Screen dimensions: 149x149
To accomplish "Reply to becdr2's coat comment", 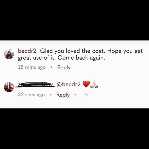I will coord(64,68).
